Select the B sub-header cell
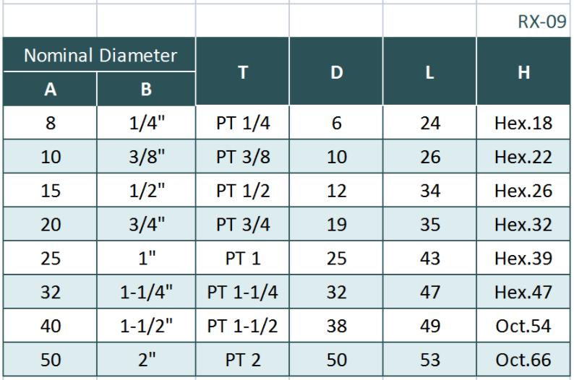Screen dimensions: 574x380 [x=146, y=90]
